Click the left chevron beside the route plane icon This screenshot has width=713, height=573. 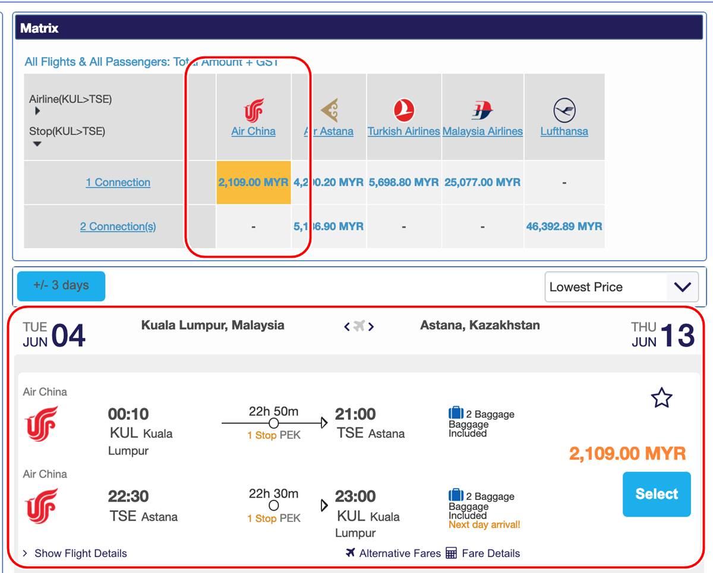[x=347, y=326]
